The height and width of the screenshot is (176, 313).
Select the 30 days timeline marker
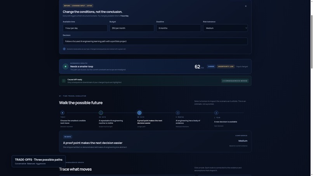101,113
